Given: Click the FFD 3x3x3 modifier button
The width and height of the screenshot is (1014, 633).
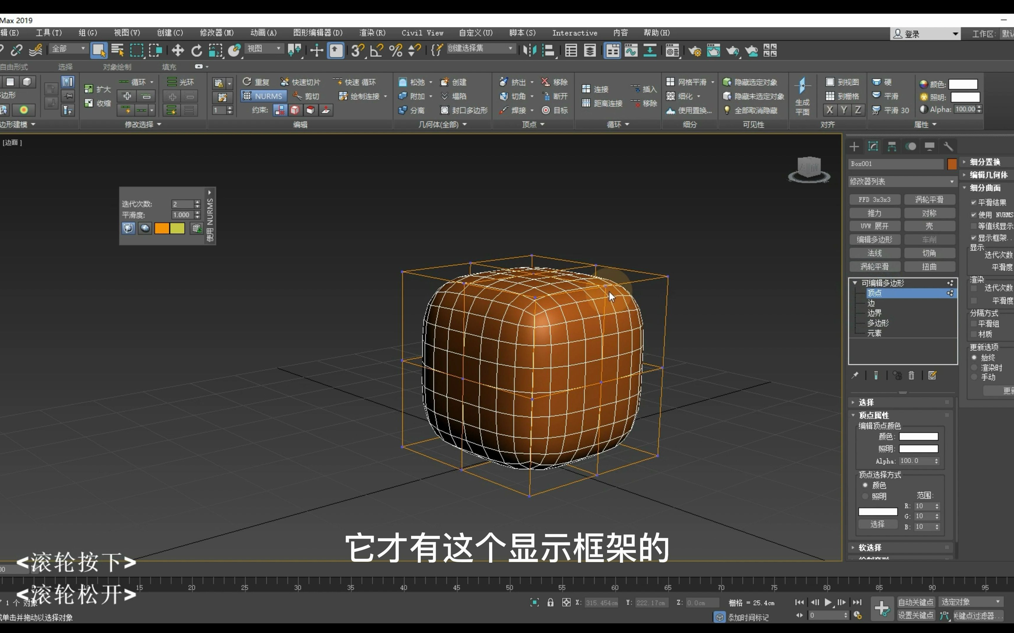Looking at the screenshot, I should 874,200.
